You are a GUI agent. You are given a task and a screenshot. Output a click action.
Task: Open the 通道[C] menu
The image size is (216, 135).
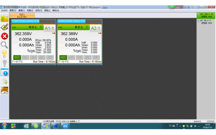coord(21,11)
